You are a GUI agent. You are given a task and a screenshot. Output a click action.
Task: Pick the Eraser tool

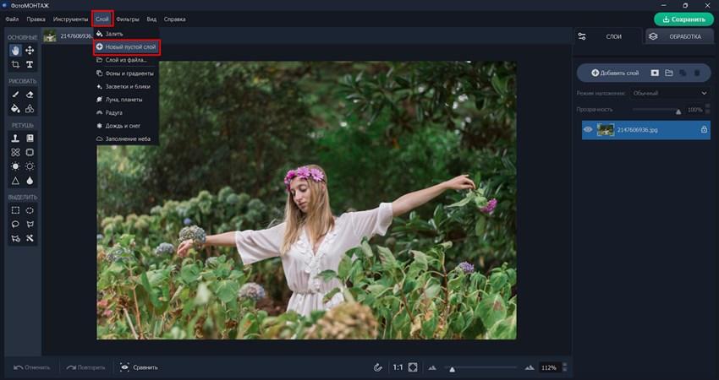pyautogui.click(x=30, y=95)
